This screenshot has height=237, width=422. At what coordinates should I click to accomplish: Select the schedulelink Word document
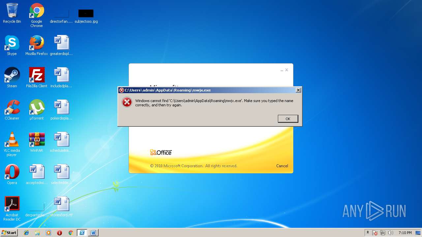(x=61, y=142)
